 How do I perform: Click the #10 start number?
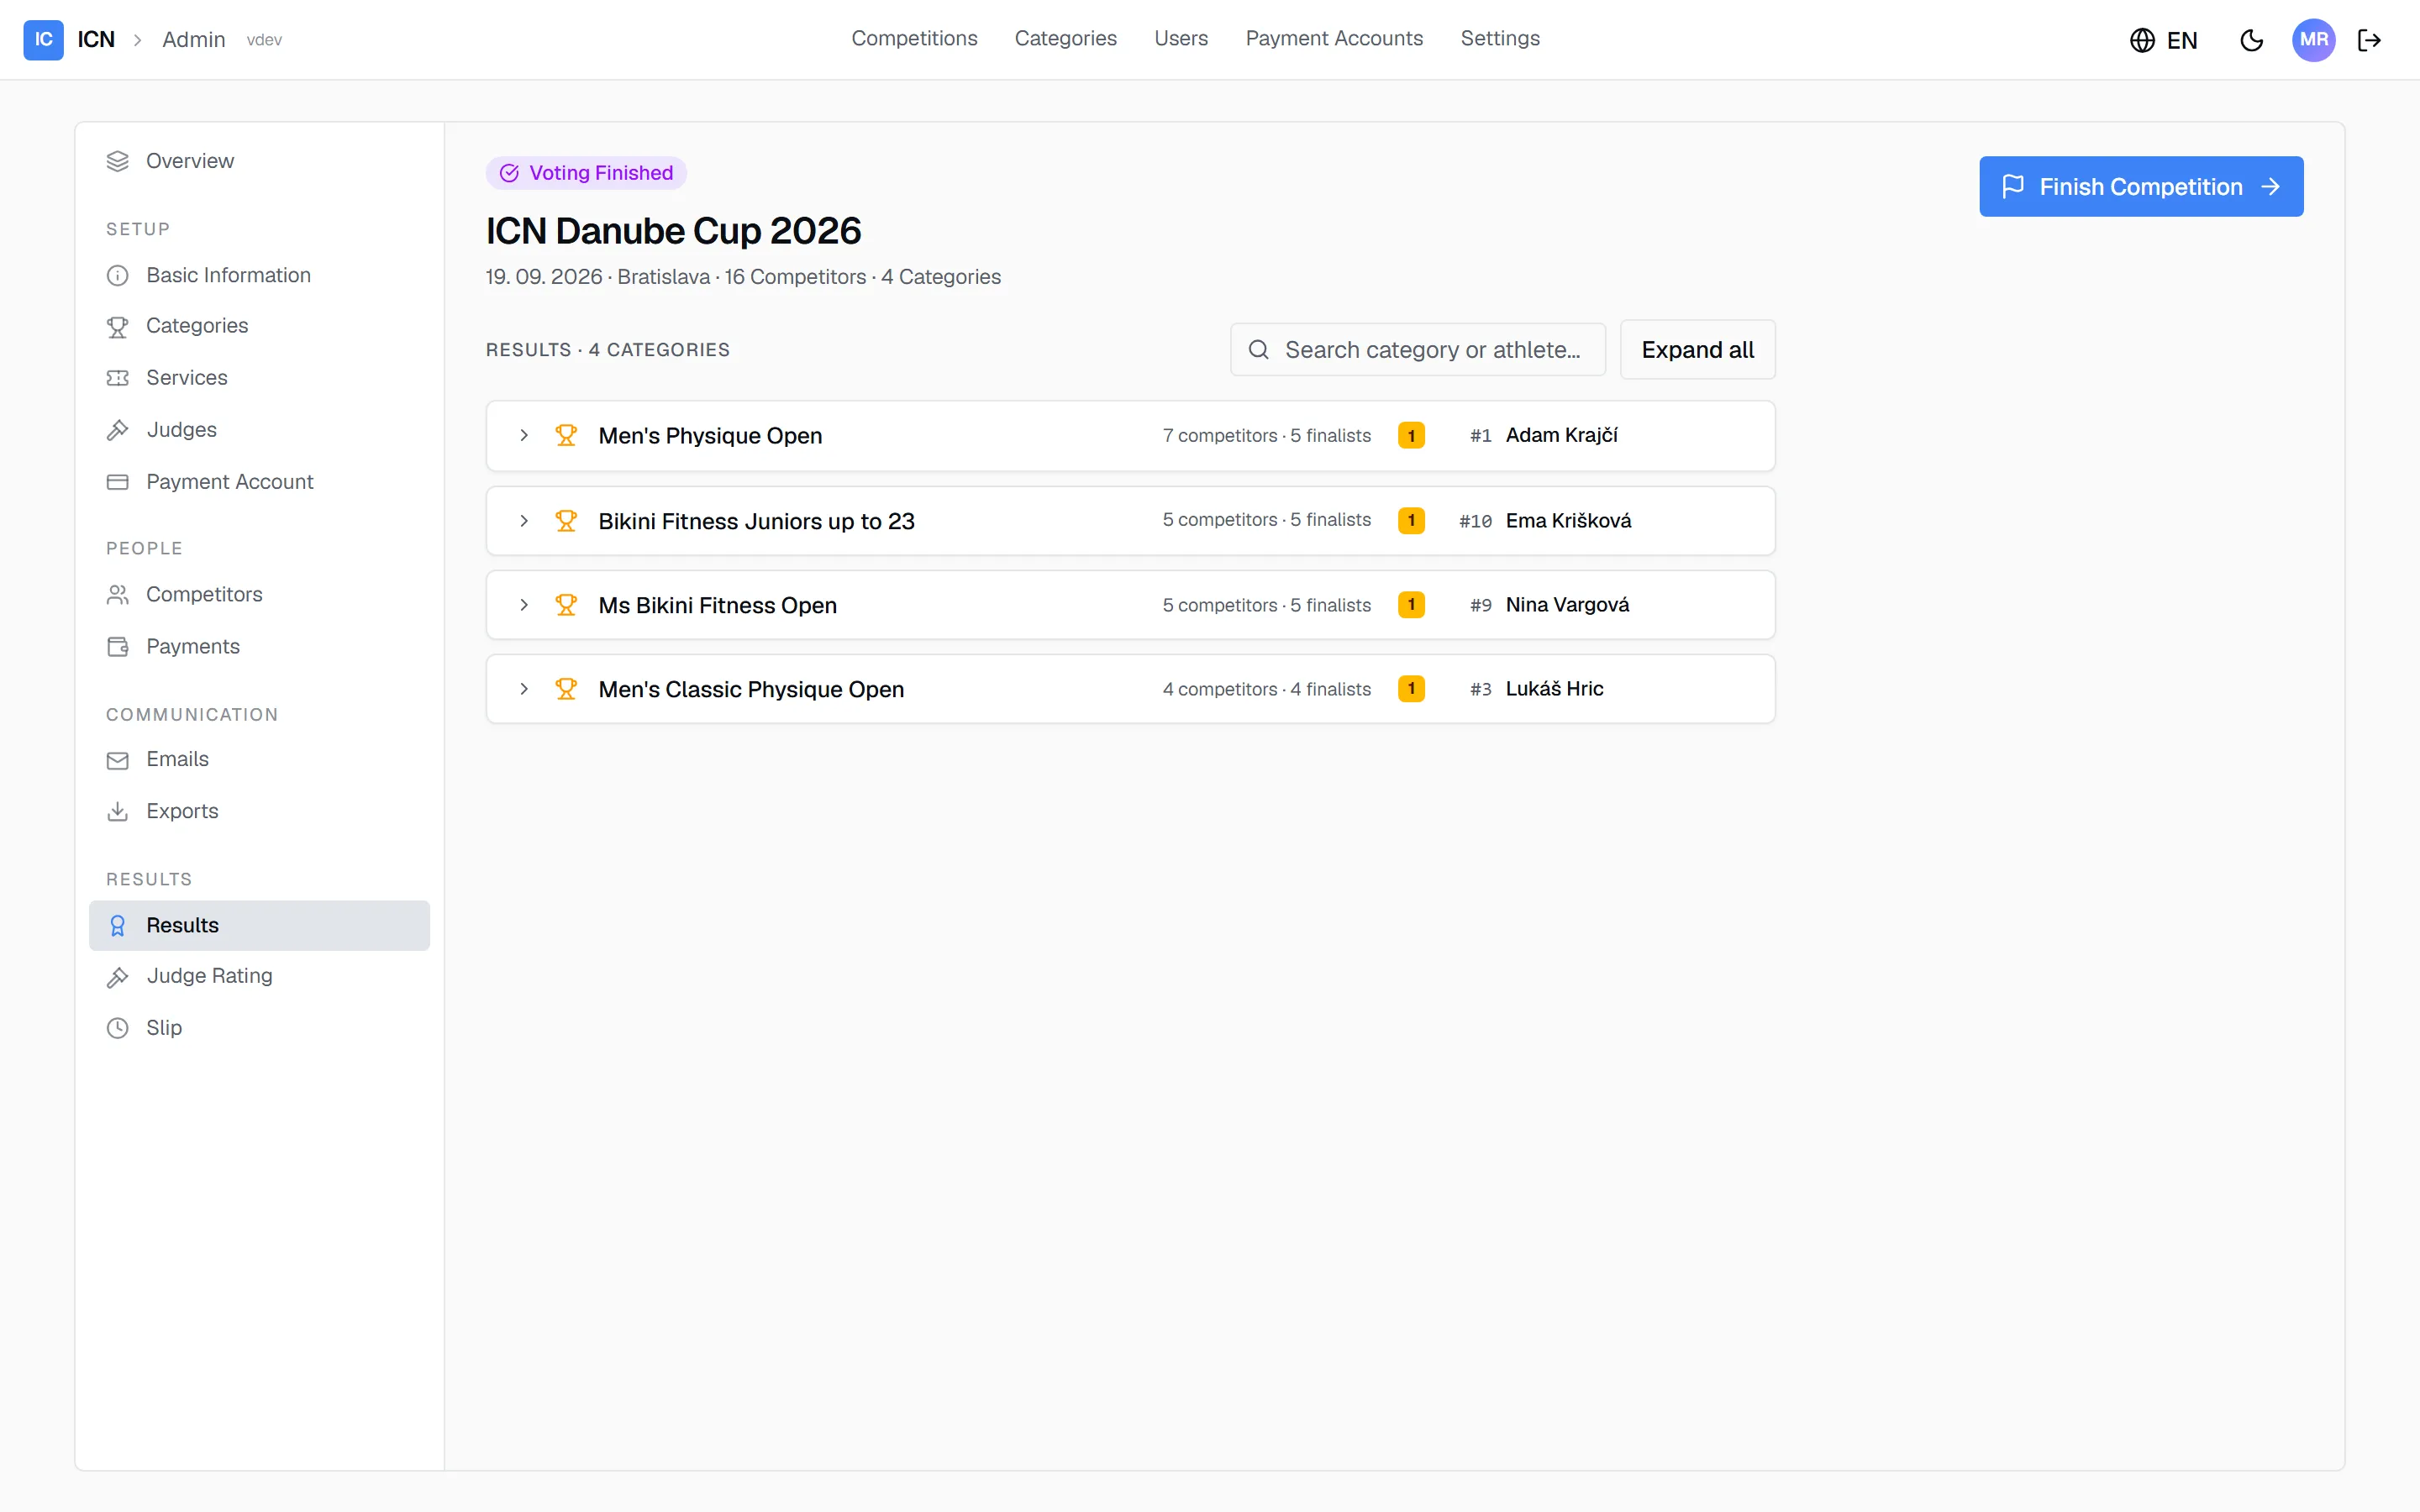click(1475, 521)
